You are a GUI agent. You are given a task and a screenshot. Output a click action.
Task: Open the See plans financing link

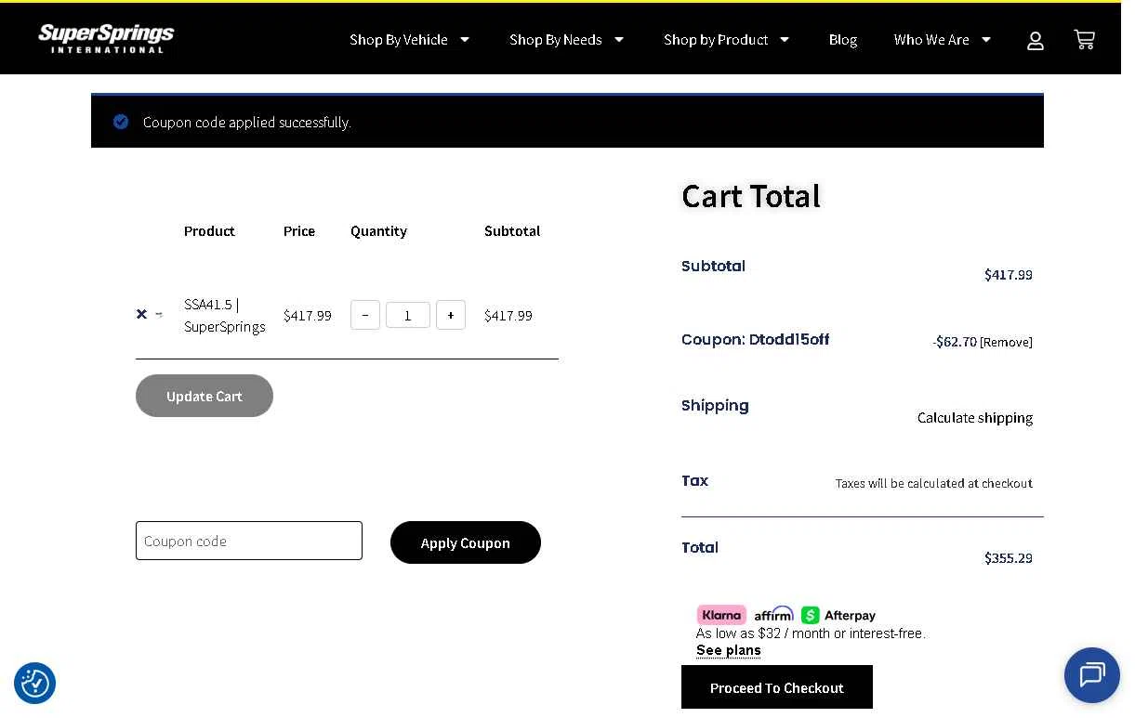[x=729, y=650]
